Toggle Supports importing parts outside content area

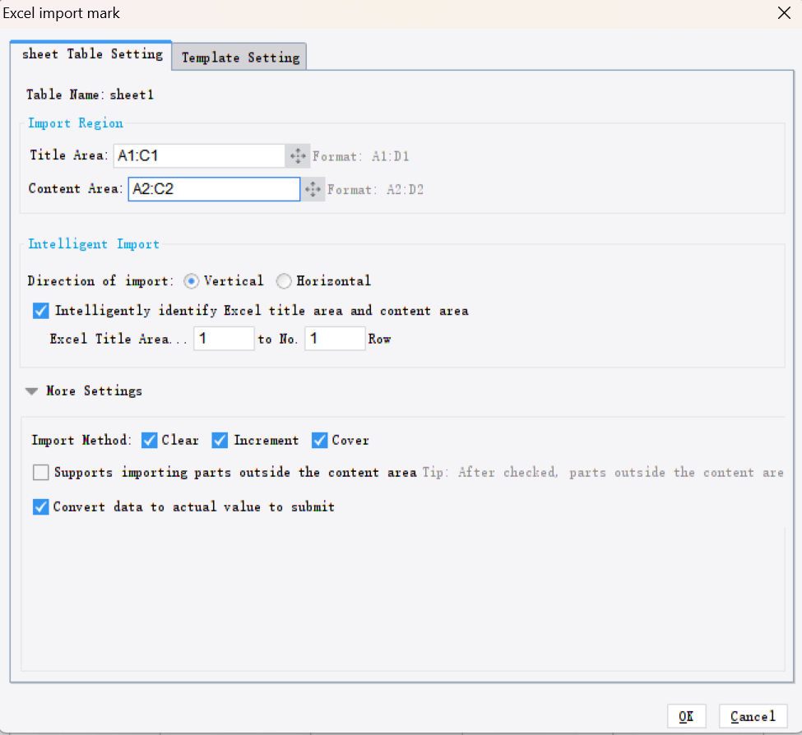click(40, 472)
